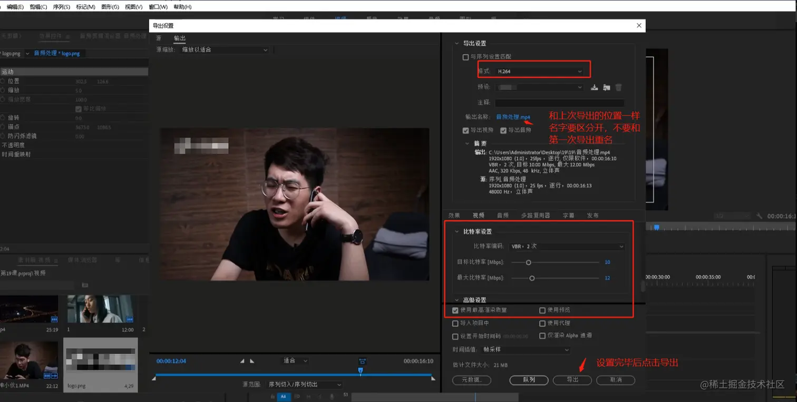Image resolution: width=797 pixels, height=402 pixels.
Task: Click the output name link 音频处理.mp4
Action: (x=513, y=117)
